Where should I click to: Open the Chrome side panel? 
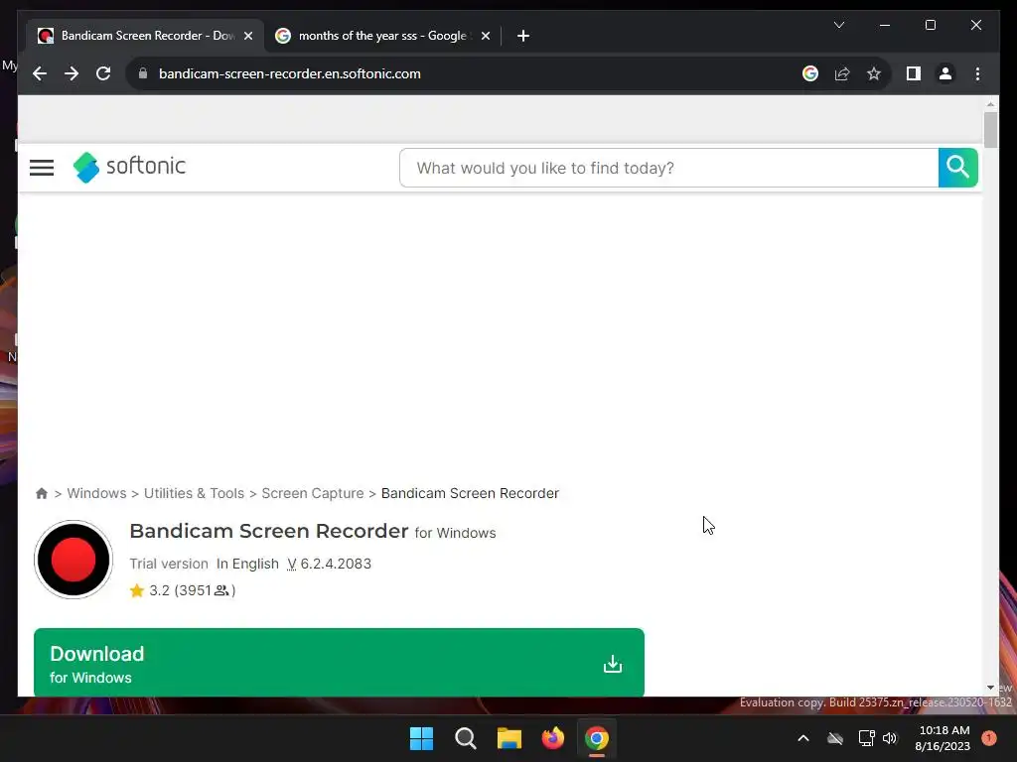[914, 73]
